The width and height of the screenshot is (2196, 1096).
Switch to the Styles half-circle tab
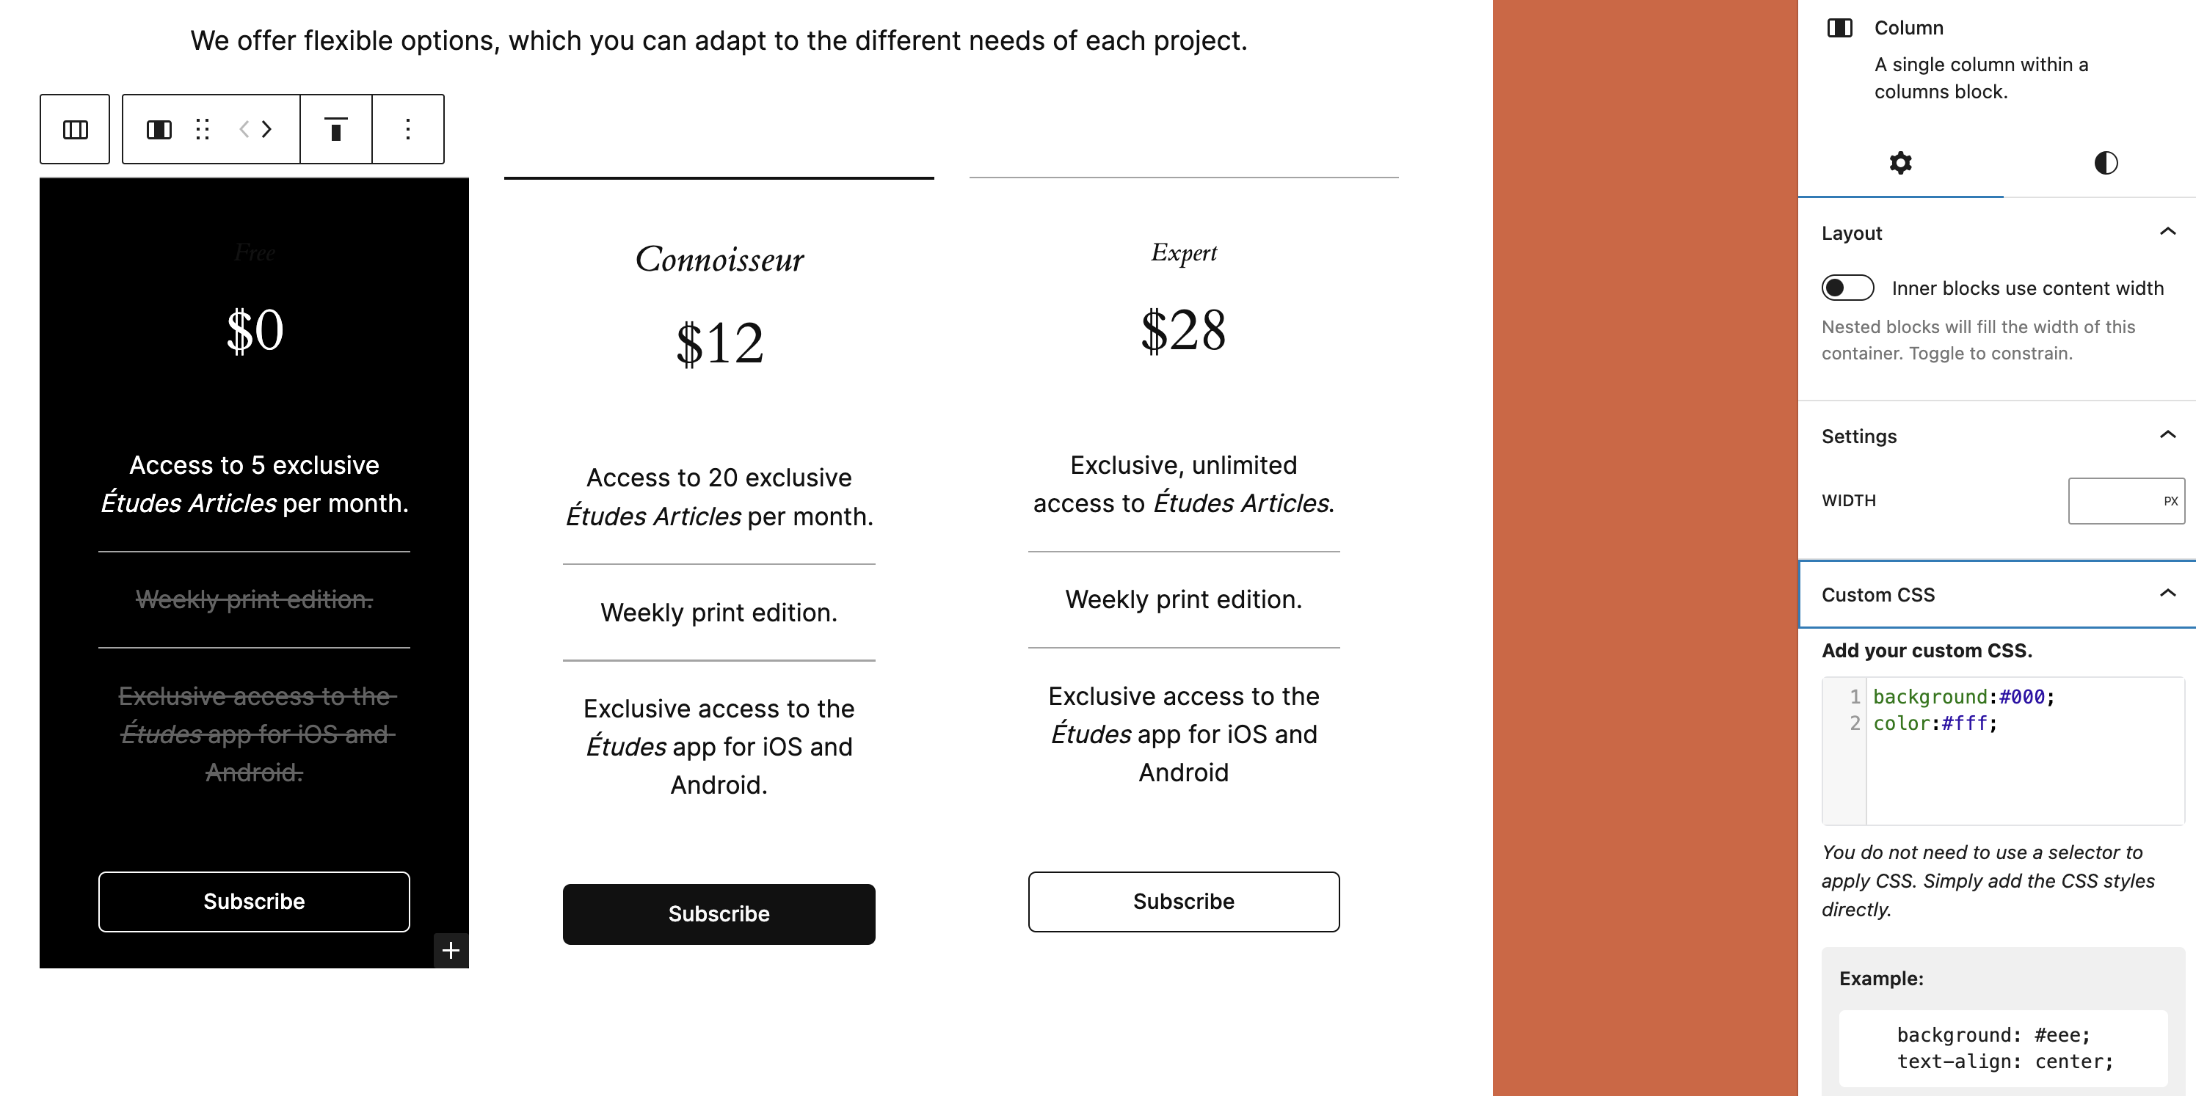(x=2106, y=163)
